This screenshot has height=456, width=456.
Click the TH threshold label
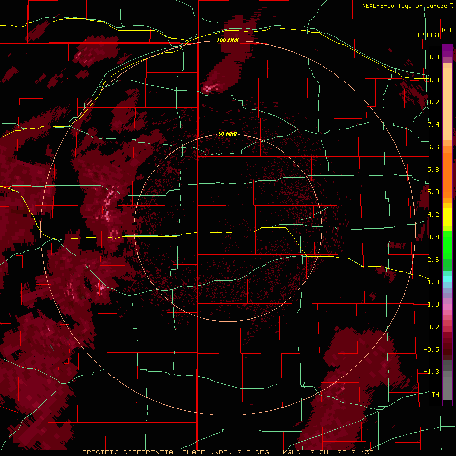pyautogui.click(x=435, y=395)
